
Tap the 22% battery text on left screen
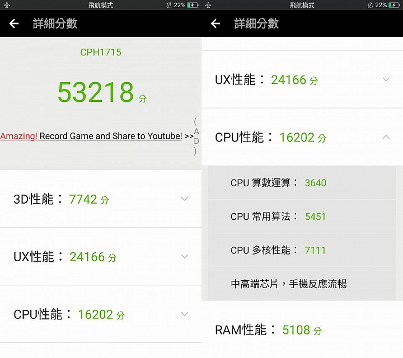(180, 5)
